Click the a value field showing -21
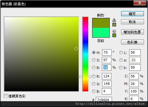 pyautogui.click(x=135, y=60)
